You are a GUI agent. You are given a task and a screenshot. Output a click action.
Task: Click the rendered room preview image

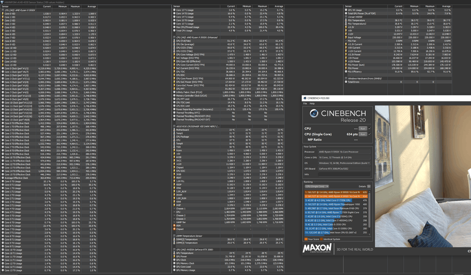pyautogui.click(x=423, y=176)
